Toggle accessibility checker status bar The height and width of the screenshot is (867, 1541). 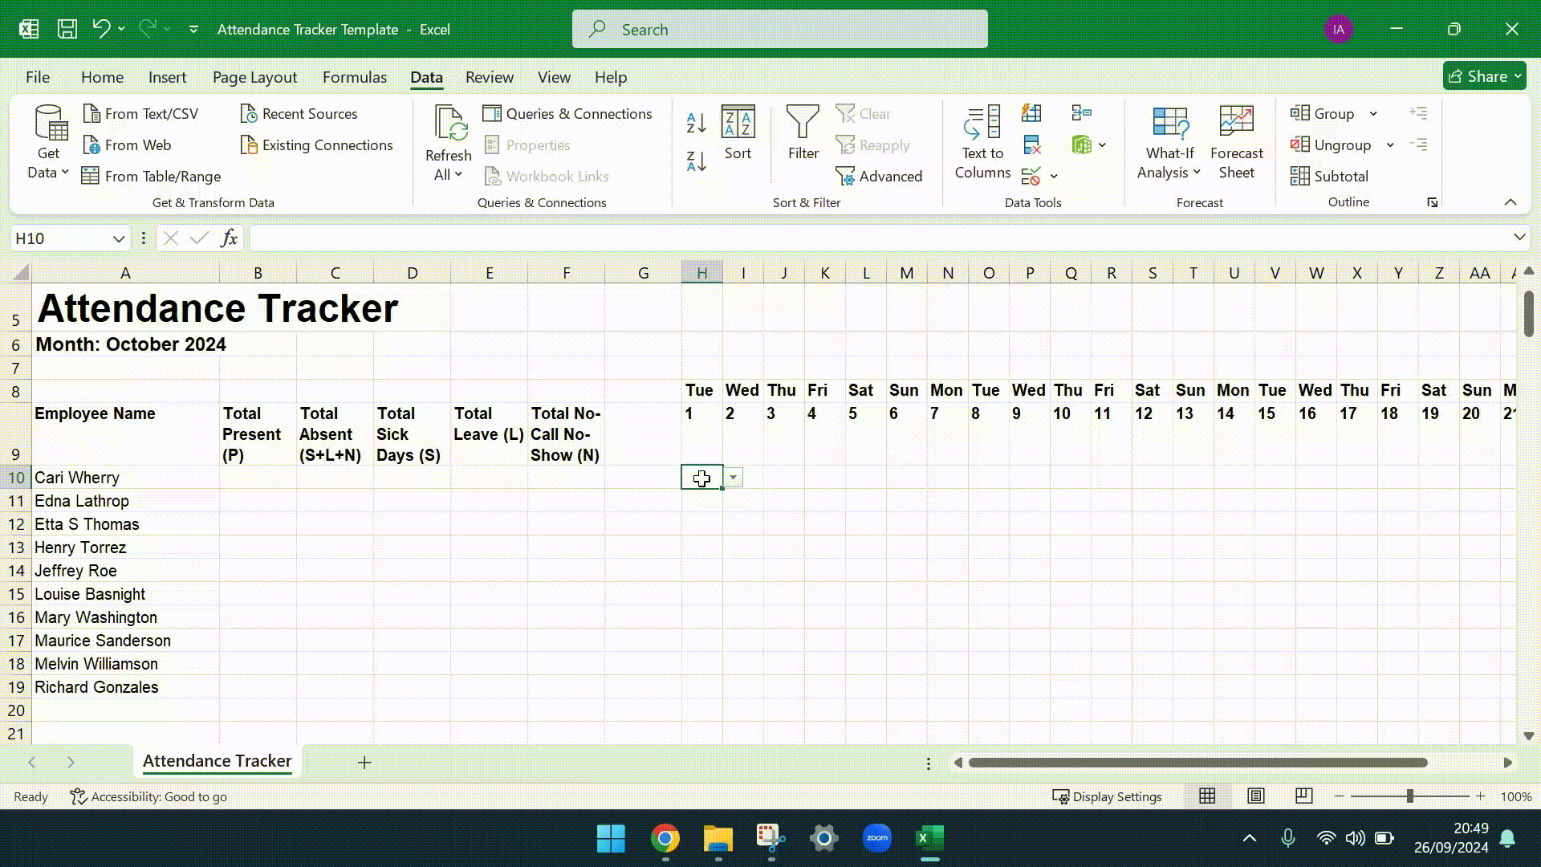coord(148,796)
